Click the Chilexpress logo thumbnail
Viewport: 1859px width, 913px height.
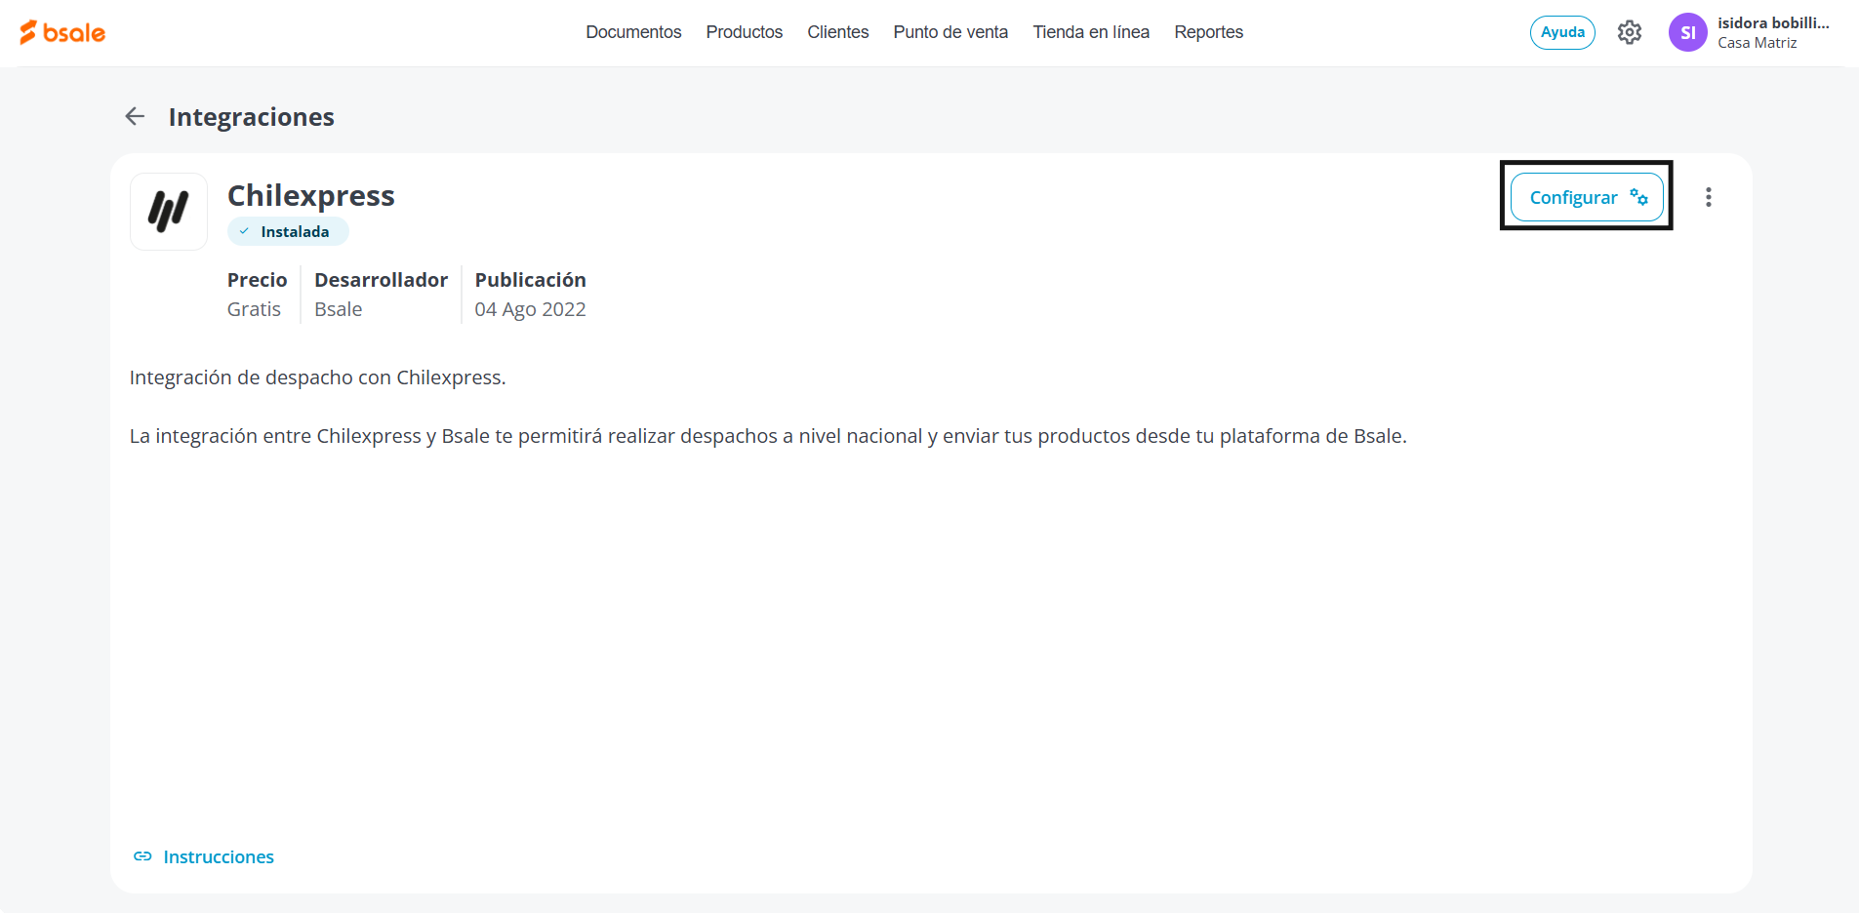169,212
